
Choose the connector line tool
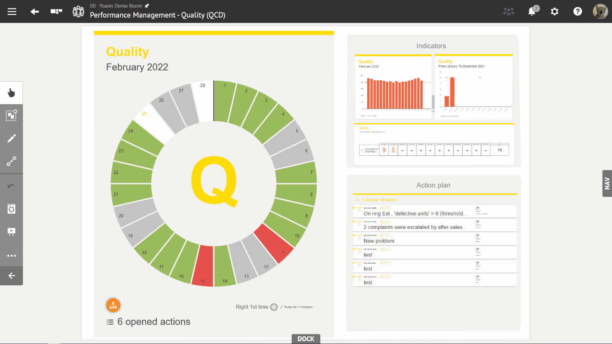click(x=11, y=161)
